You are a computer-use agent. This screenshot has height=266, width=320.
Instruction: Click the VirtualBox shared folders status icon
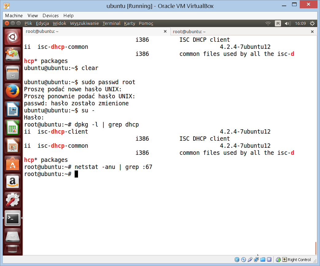(x=263, y=260)
